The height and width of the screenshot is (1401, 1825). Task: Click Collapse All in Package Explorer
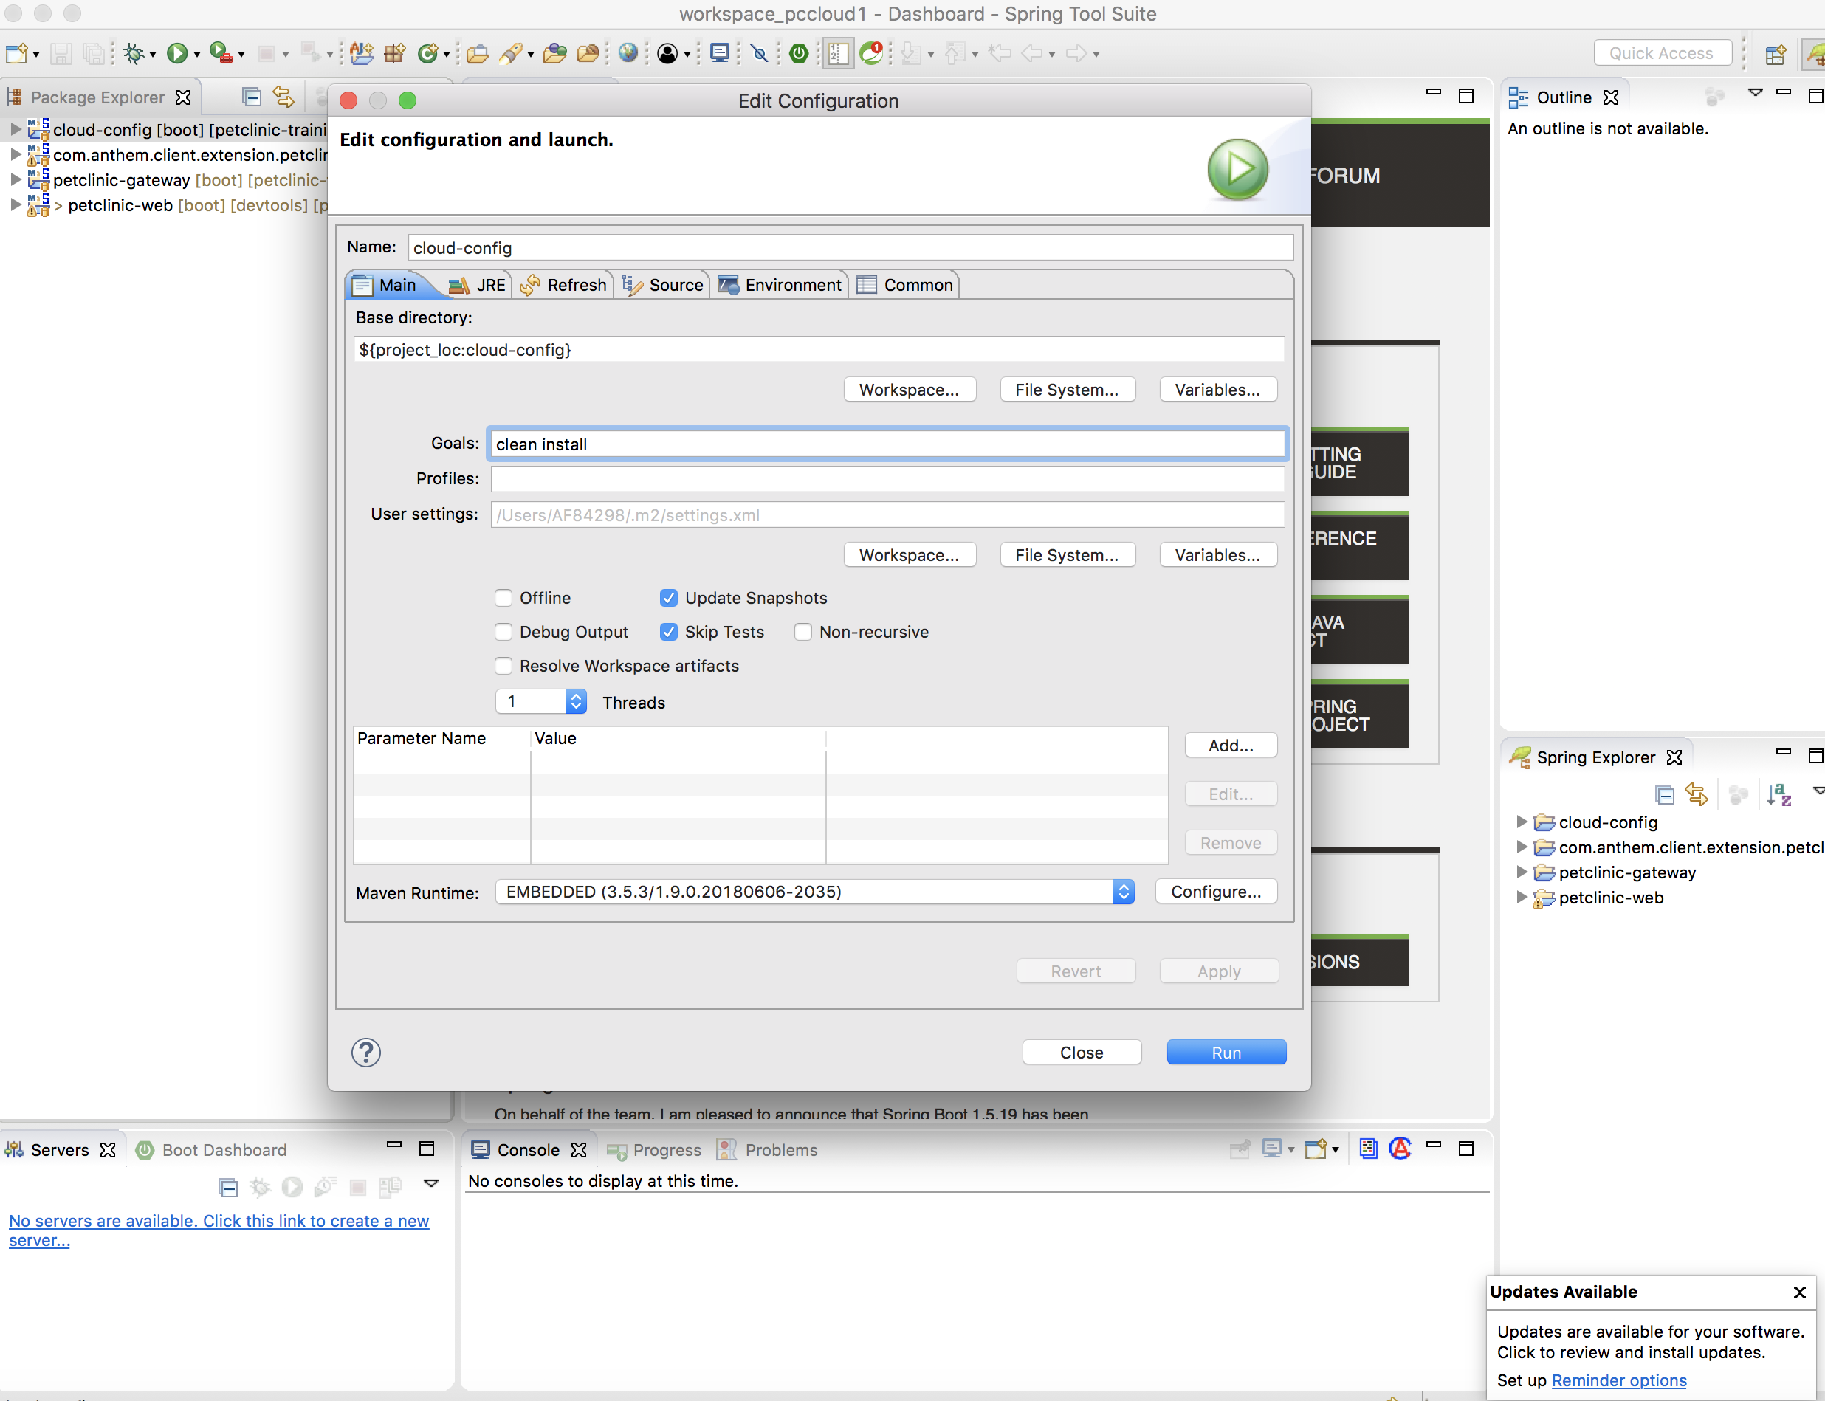click(x=251, y=97)
